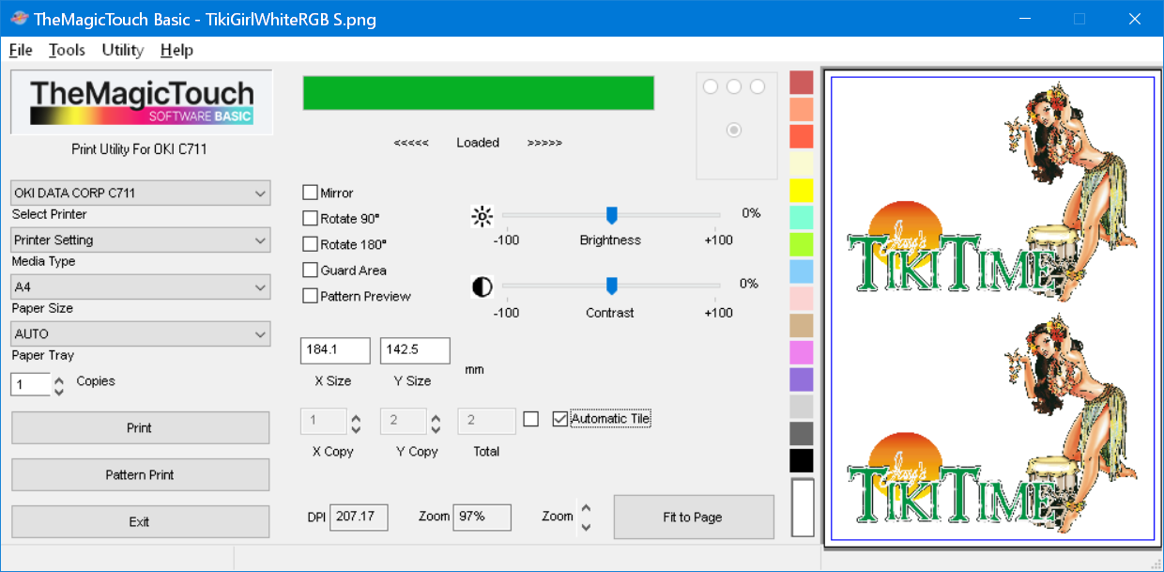The image size is (1164, 572).
Task: Open the File menu
Action: point(21,50)
